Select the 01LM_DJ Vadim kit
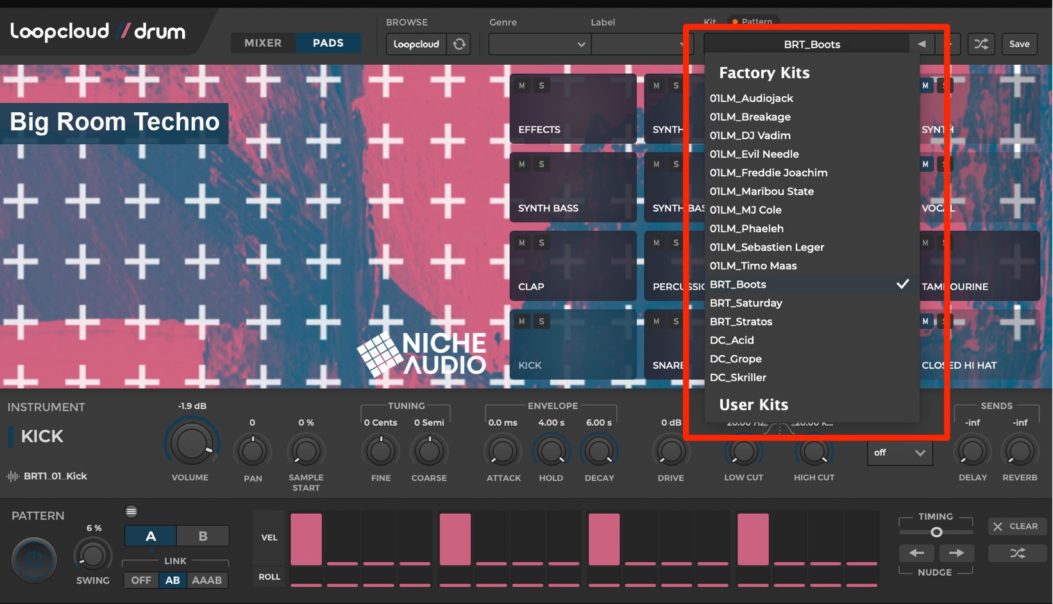Image resolution: width=1053 pixels, height=604 pixels. pyautogui.click(x=812, y=135)
